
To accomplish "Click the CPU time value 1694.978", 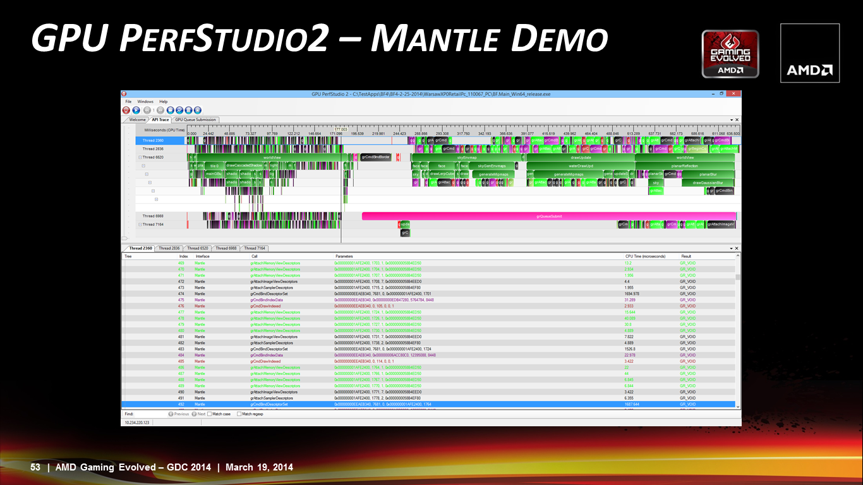I will (x=632, y=294).
